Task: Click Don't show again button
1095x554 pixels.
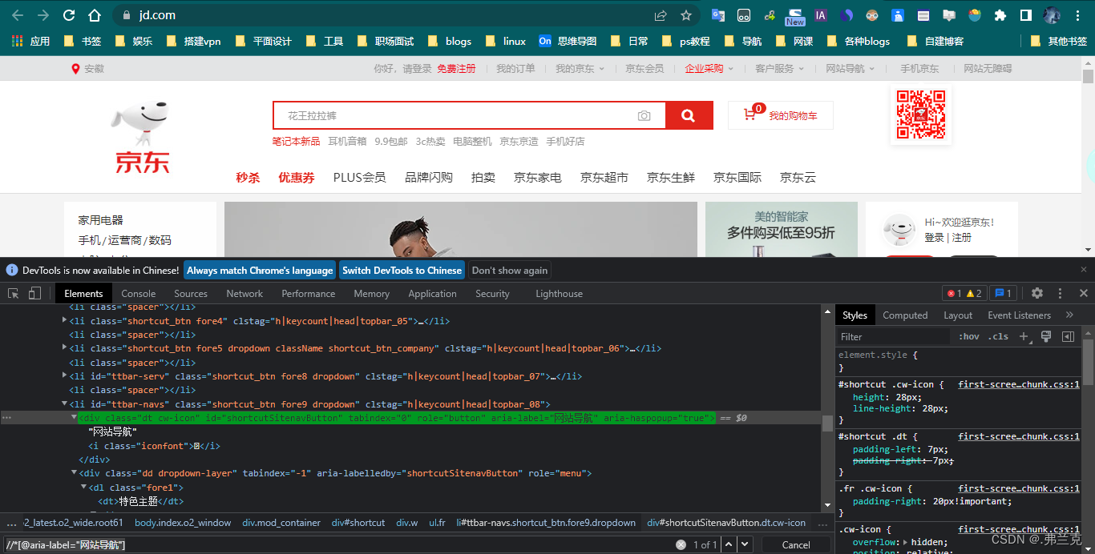Action: pos(510,270)
